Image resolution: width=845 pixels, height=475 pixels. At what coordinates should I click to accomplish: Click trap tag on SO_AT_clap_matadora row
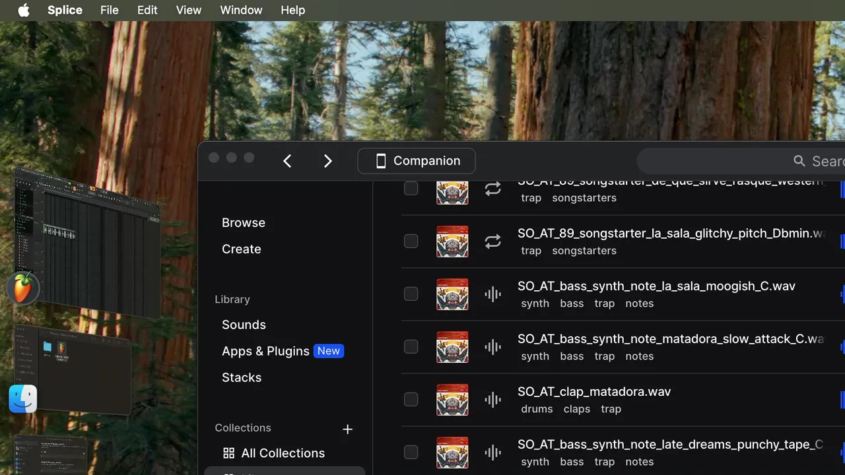[611, 409]
